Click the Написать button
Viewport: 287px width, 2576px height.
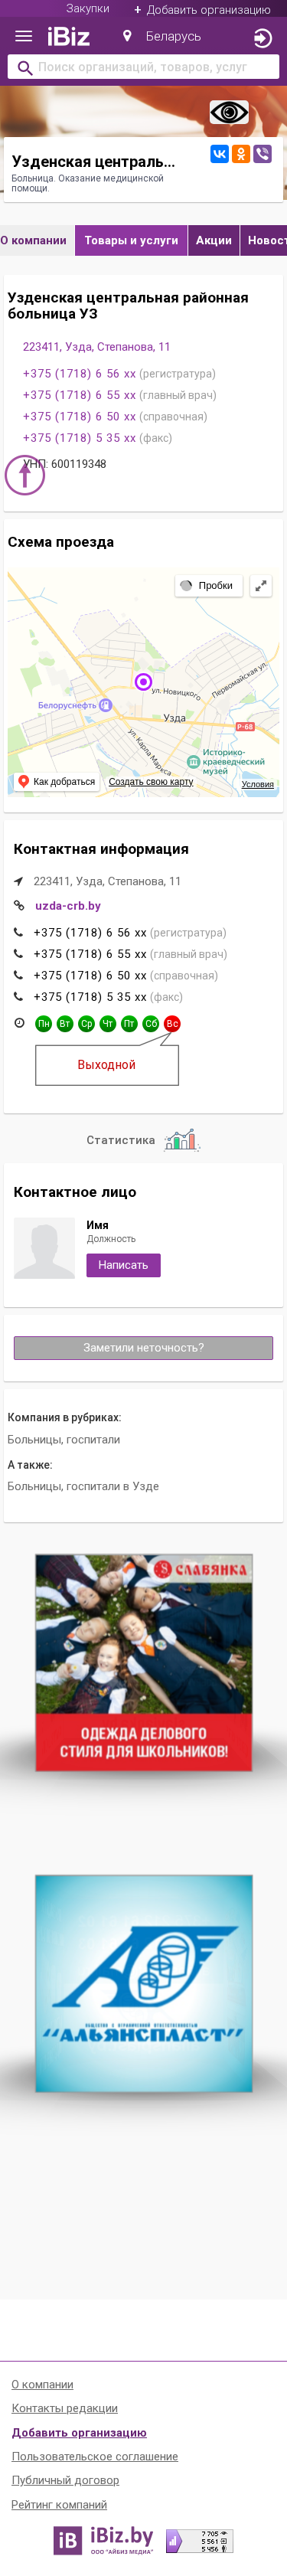[123, 1265]
